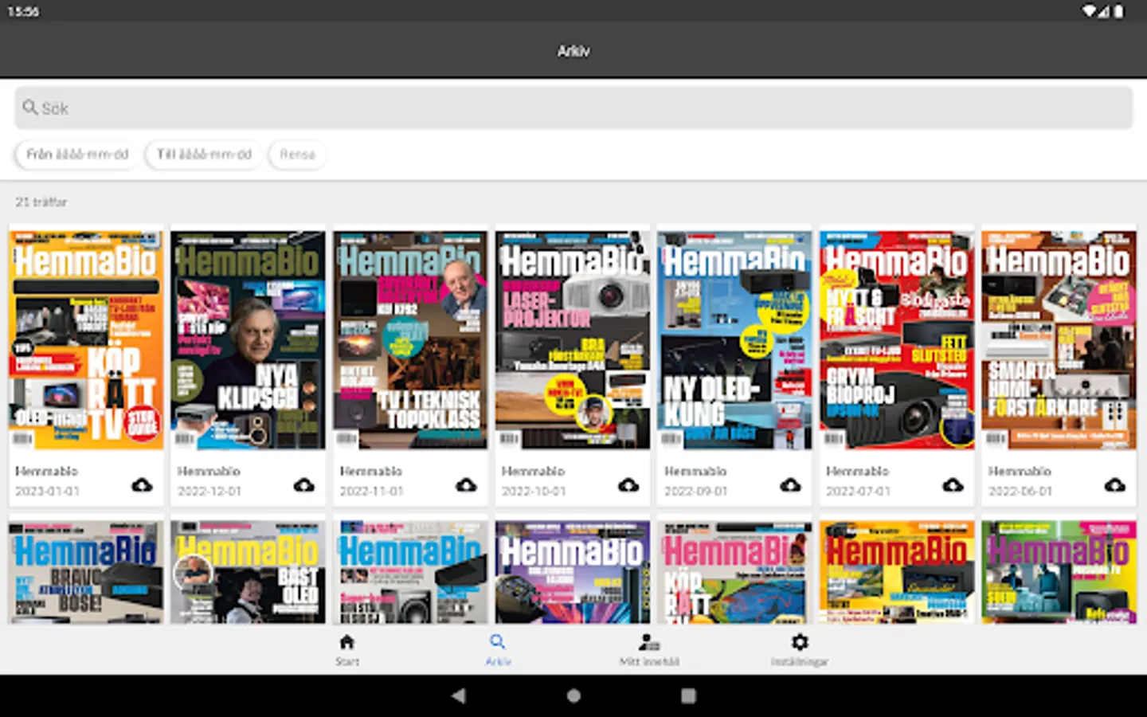Open the 2022-09-01 Ny OLED-kung cover
This screenshot has height=717, width=1147.
[734, 340]
